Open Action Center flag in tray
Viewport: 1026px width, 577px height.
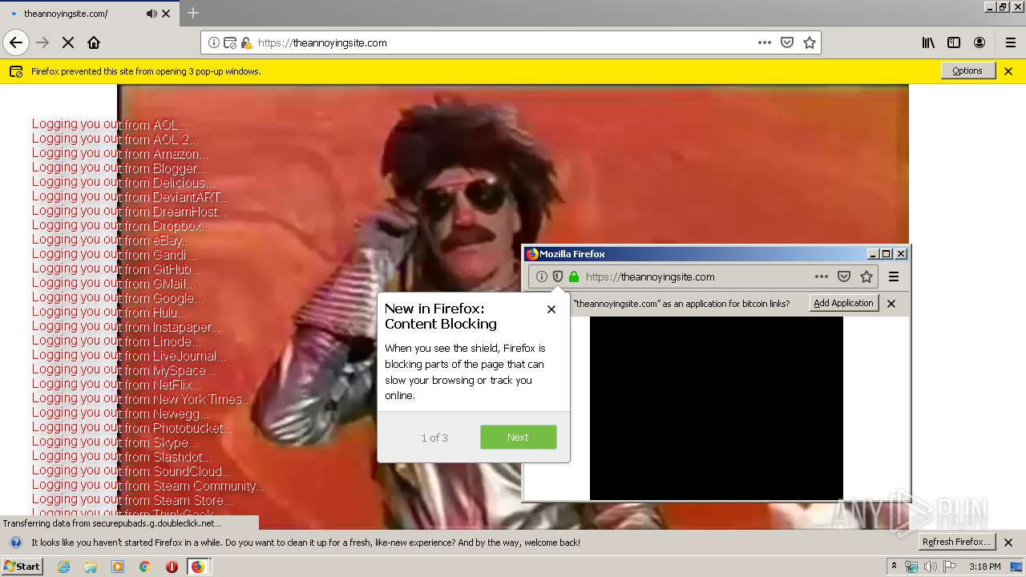click(x=949, y=567)
